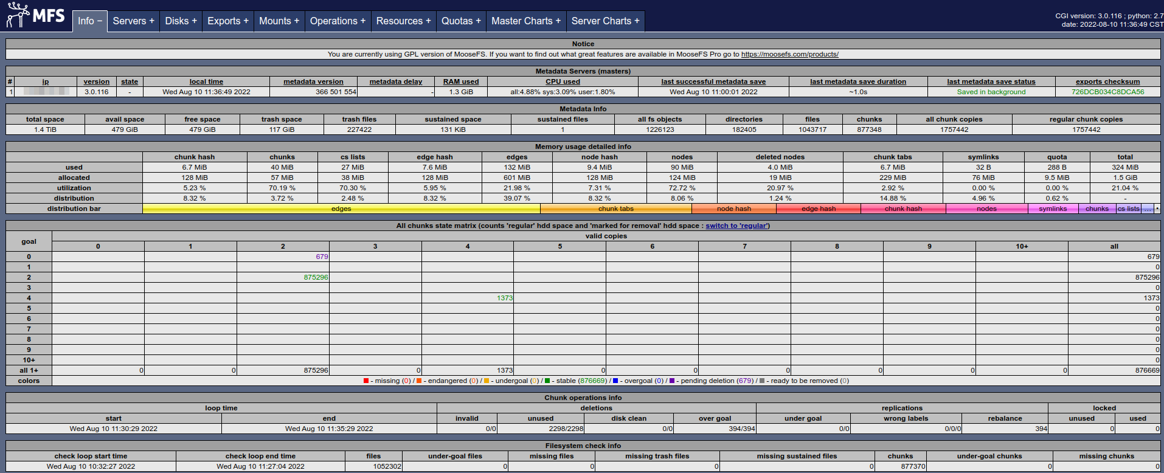View the Server Charts tab
This screenshot has width=1164, height=473.
click(x=605, y=21)
